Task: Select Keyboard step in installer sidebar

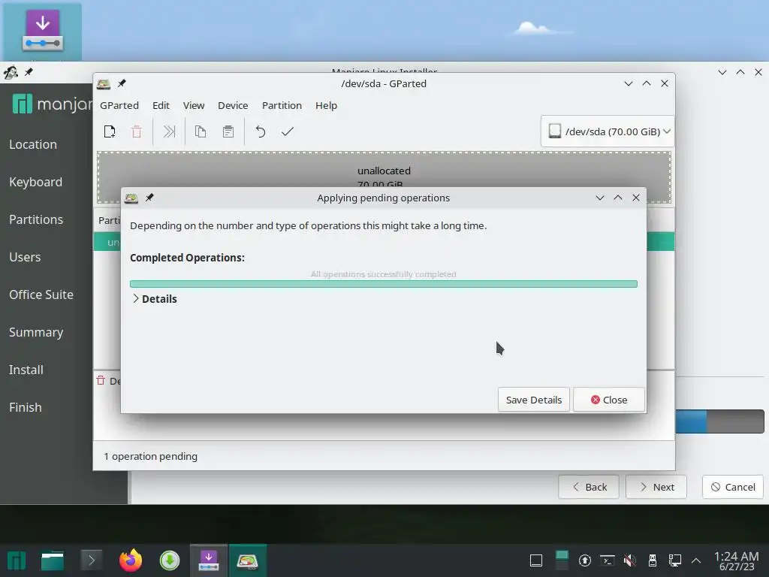Action: (x=36, y=182)
